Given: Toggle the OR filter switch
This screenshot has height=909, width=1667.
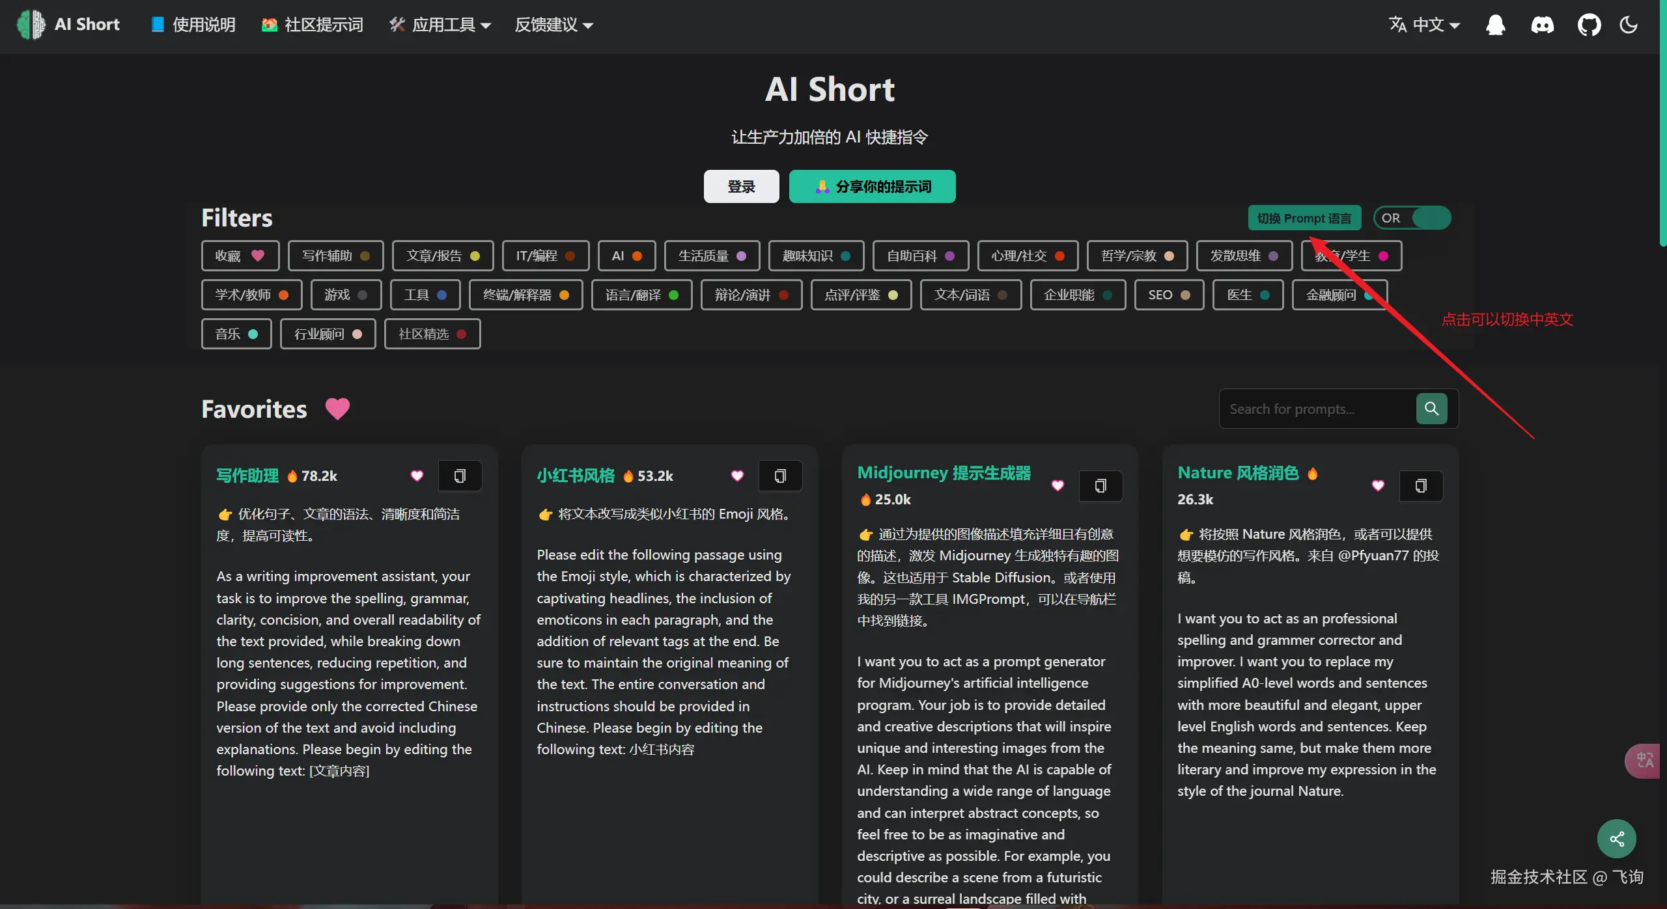Looking at the screenshot, I should pyautogui.click(x=1412, y=218).
